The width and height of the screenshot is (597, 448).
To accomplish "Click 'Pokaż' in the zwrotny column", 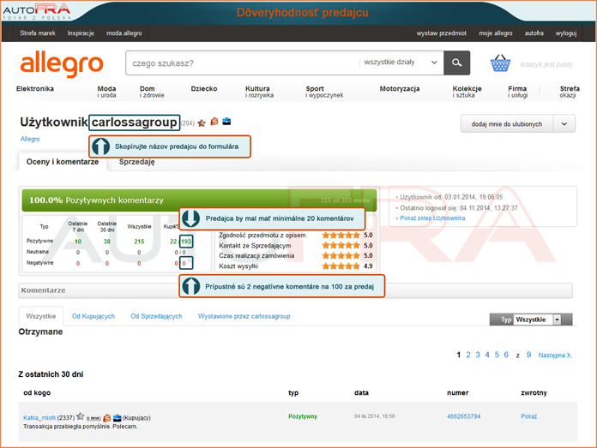I will (x=529, y=416).
